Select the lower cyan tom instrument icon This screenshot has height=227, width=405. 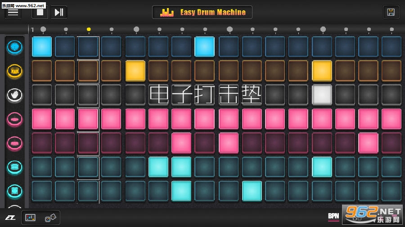pyautogui.click(x=15, y=191)
